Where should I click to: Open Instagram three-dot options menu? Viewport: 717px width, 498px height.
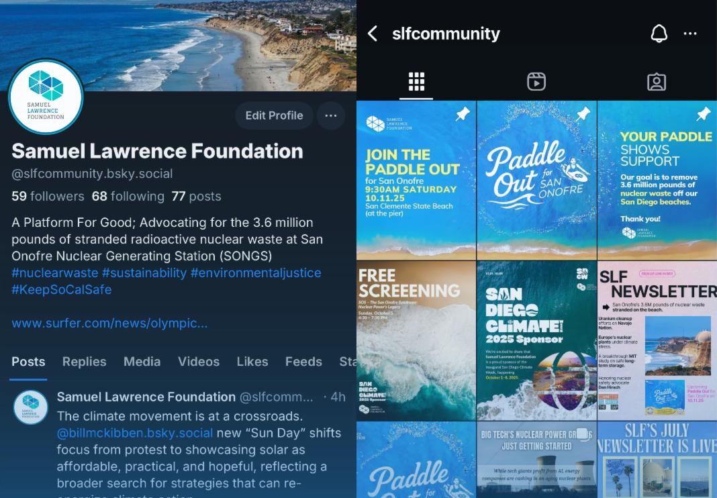(x=690, y=34)
